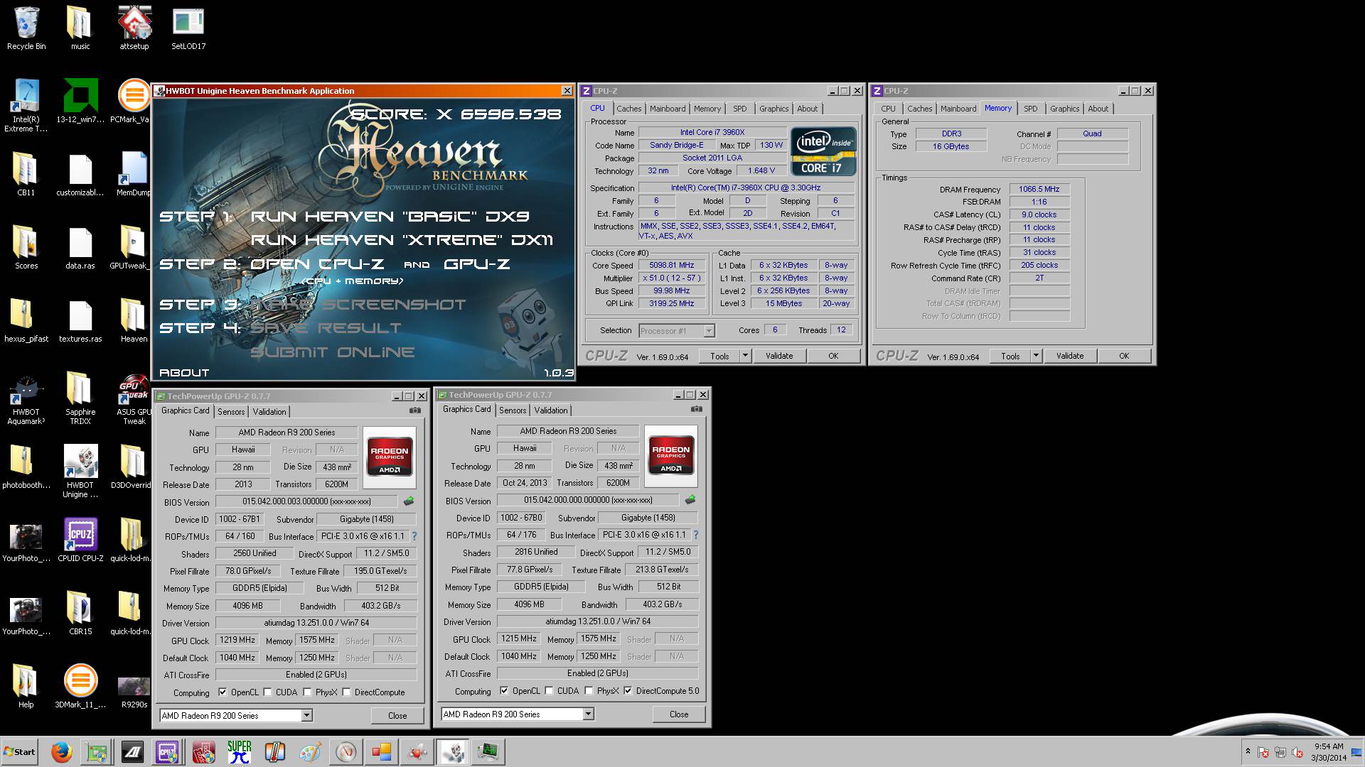Launch HWBOT Unigine desktop shortcut
1365x767 pixels.
pos(80,472)
